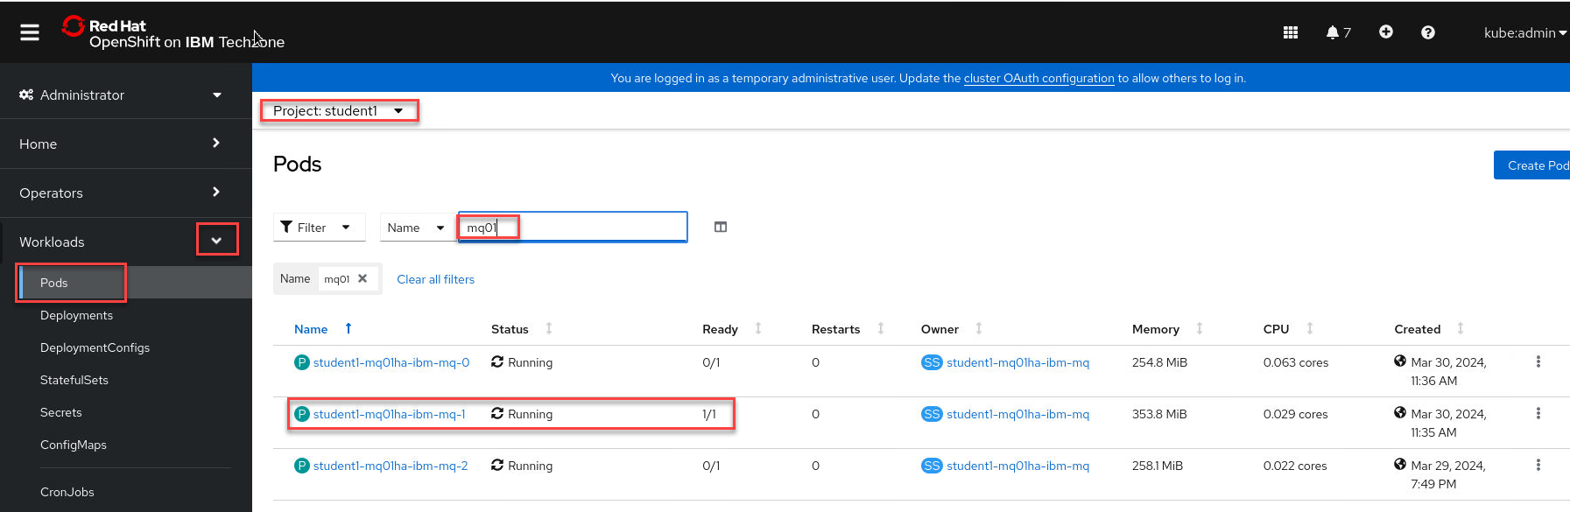
Task: Open StatefulSets in the sidebar
Action: 74,380
